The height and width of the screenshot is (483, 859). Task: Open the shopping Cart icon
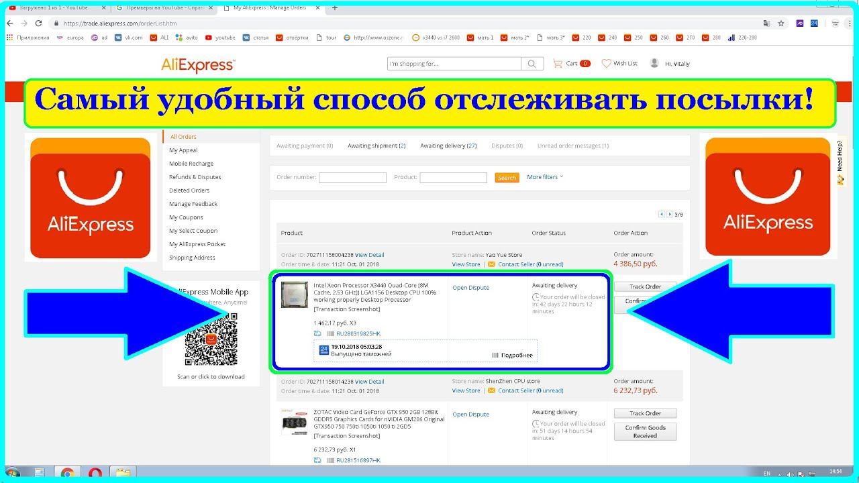click(x=558, y=64)
